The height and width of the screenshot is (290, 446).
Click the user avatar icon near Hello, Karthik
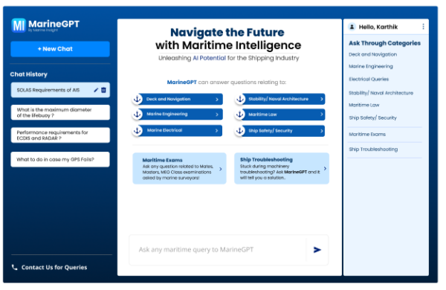352,27
